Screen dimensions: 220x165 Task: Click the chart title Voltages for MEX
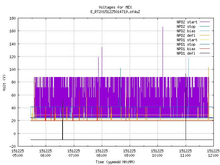click(x=115, y=7)
